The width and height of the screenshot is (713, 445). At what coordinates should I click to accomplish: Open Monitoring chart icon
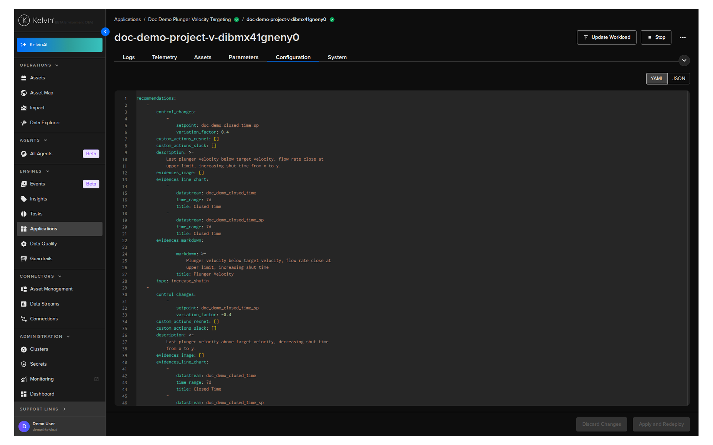24,379
